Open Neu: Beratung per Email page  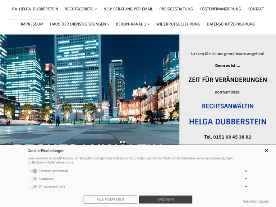(128, 9)
